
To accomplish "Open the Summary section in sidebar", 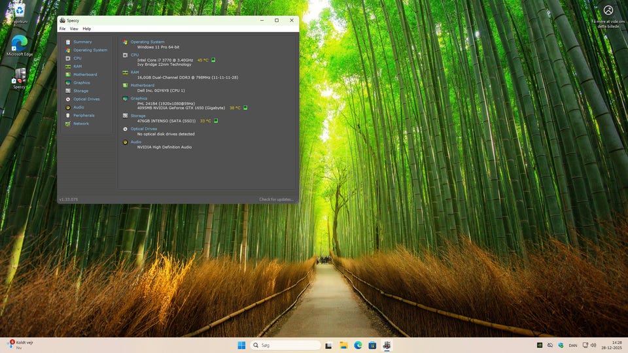I will point(82,42).
